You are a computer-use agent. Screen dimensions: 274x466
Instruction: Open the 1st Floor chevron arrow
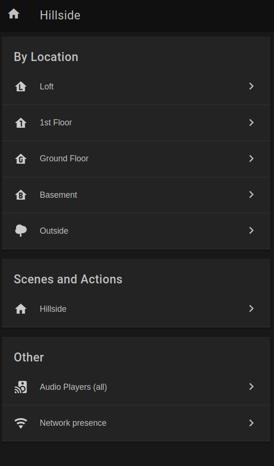coord(251,123)
